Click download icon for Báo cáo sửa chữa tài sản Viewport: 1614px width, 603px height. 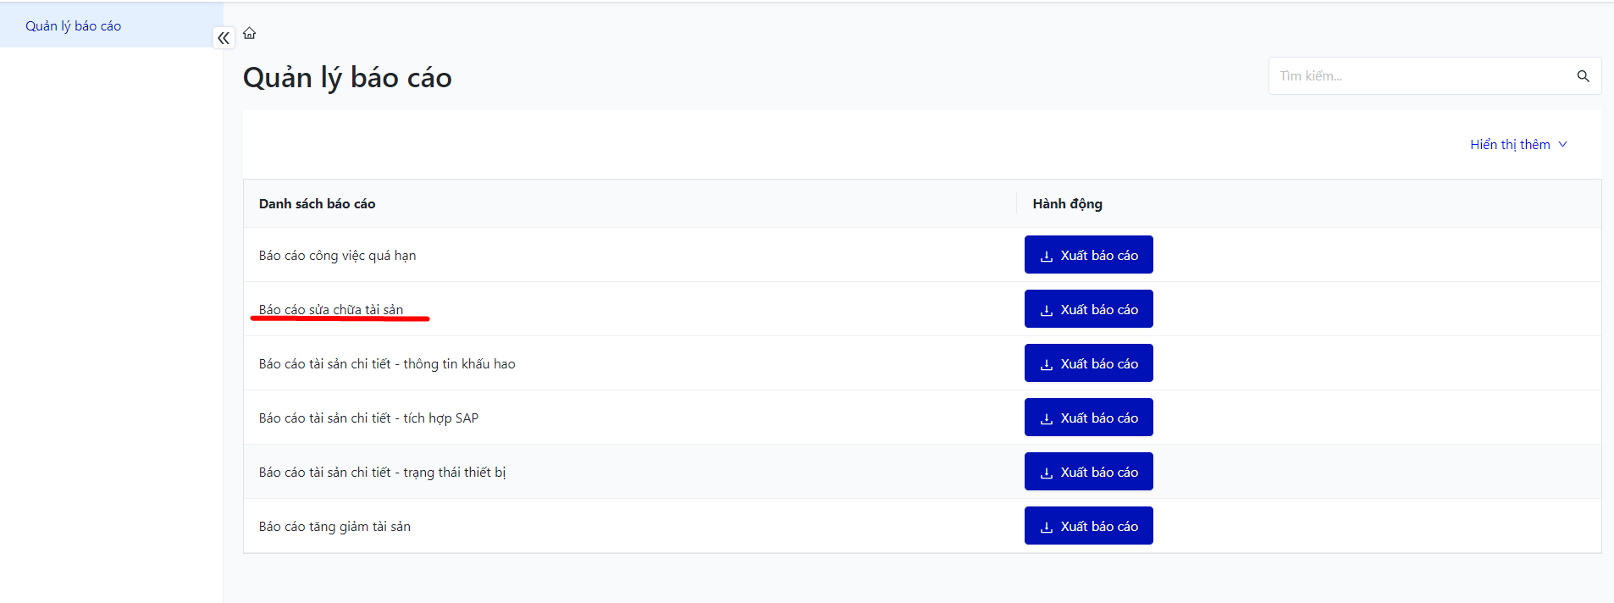pyautogui.click(x=1047, y=310)
